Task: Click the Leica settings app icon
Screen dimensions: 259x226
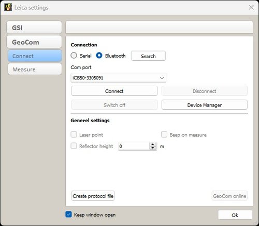Action: point(8,7)
